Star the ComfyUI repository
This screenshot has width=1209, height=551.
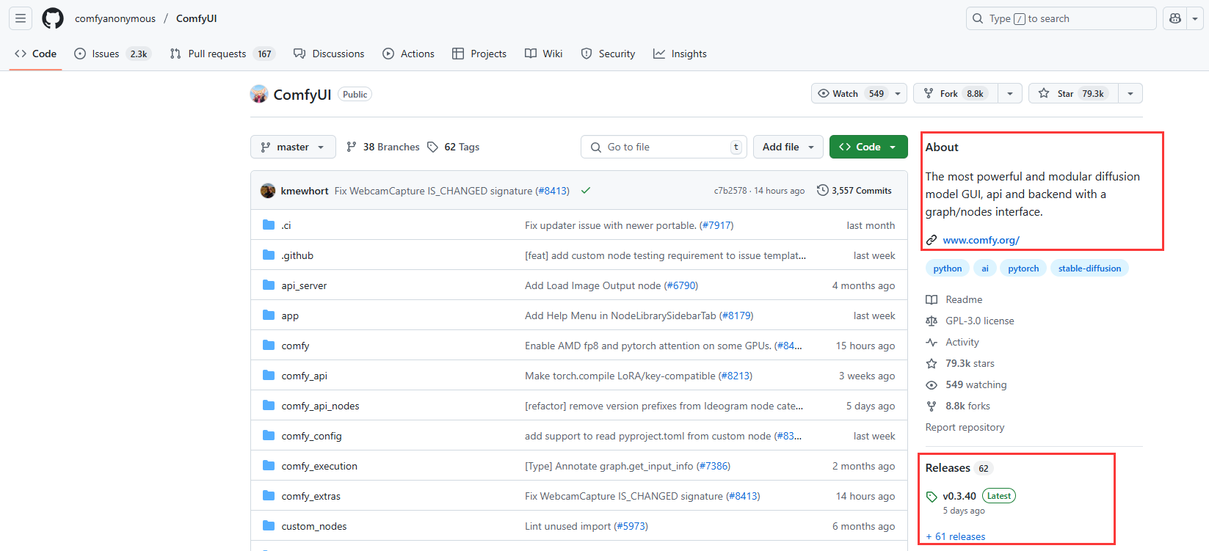[x=1073, y=93]
